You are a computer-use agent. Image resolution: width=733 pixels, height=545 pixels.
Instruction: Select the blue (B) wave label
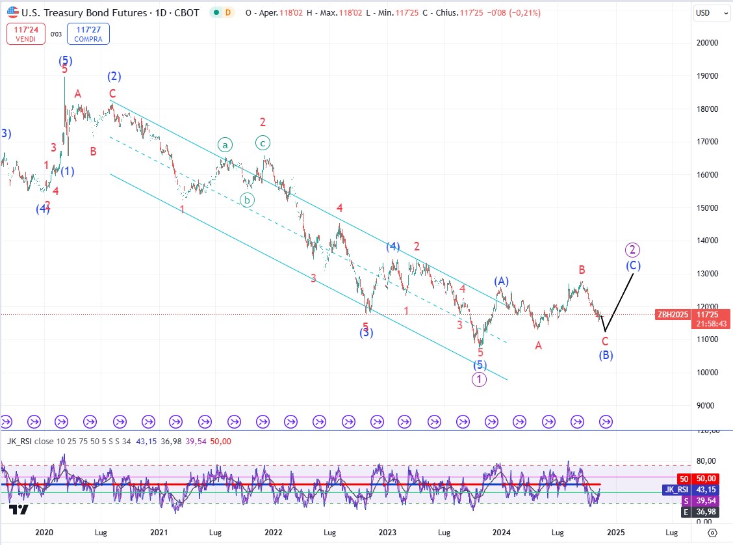click(606, 355)
